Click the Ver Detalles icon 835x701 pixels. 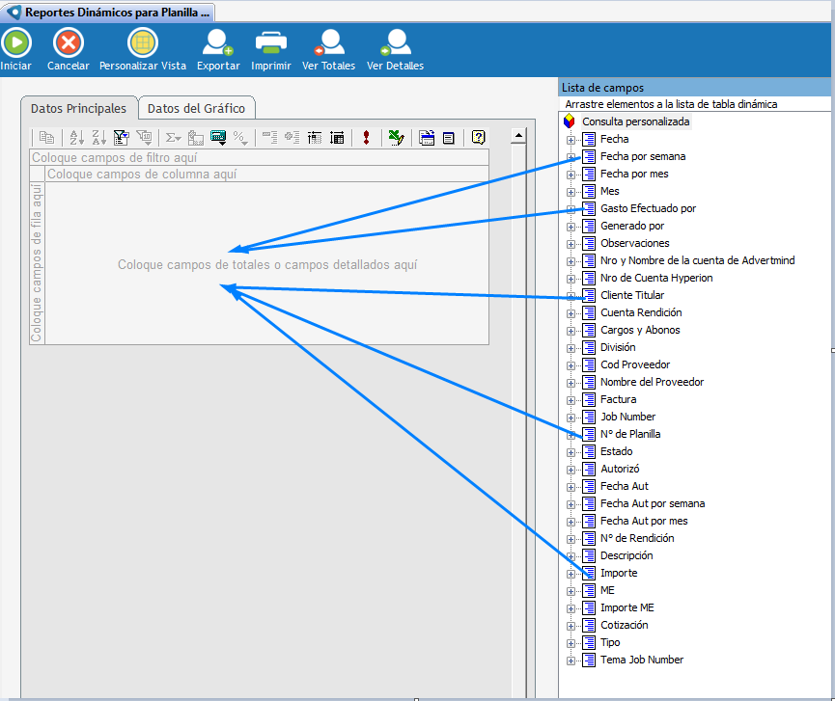(x=395, y=43)
